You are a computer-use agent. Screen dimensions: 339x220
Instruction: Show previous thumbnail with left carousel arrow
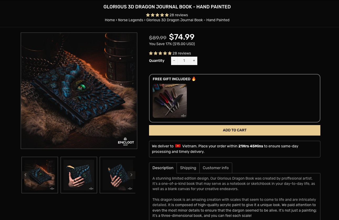pos(25,175)
